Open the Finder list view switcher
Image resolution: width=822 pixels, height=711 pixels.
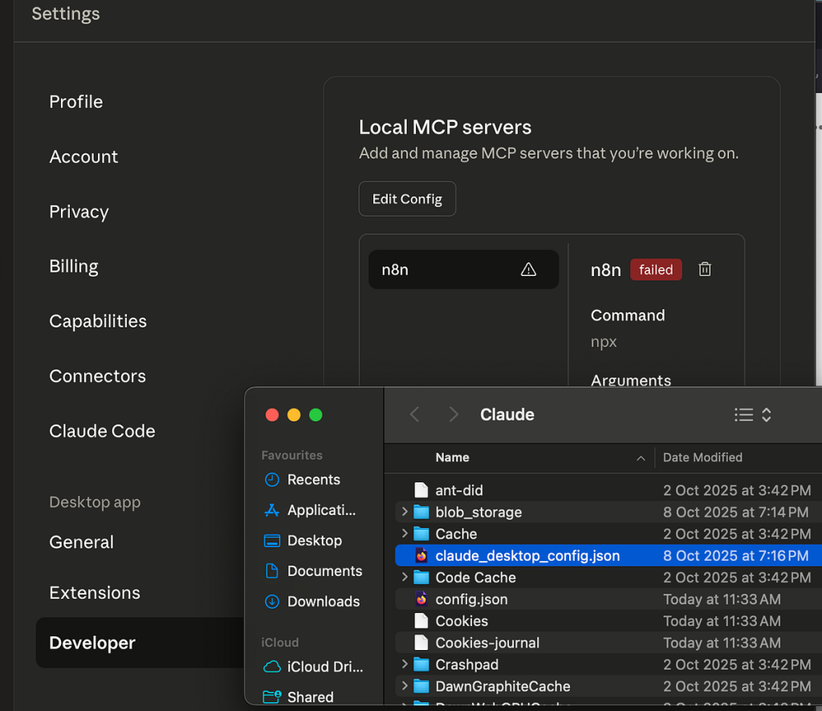click(753, 414)
